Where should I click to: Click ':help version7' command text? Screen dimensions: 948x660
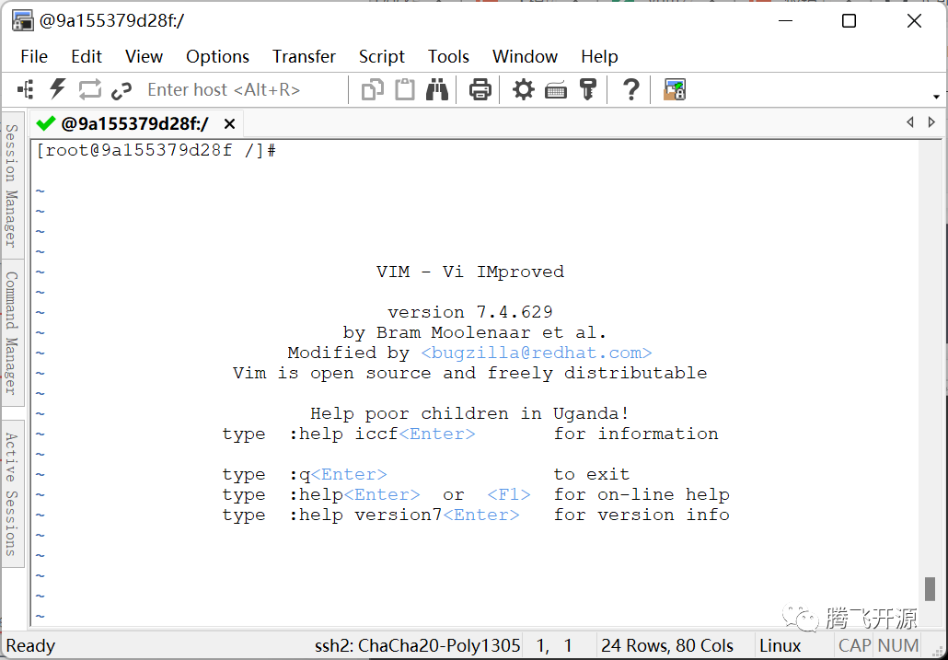tap(365, 515)
